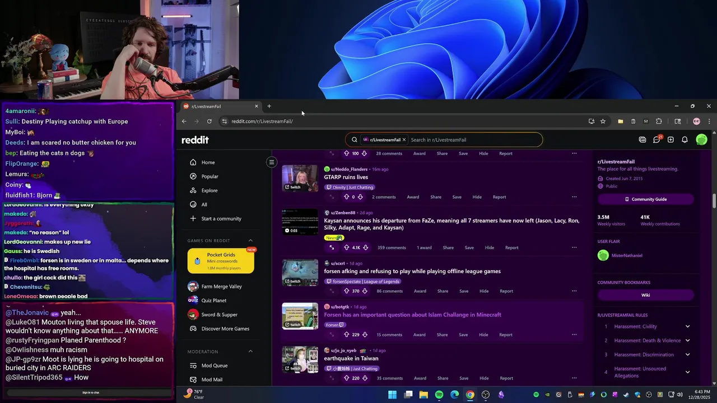Viewport: 717px width, 403px height.
Task: Open Pocket Grids mini crosswords game
Action: tap(221, 261)
